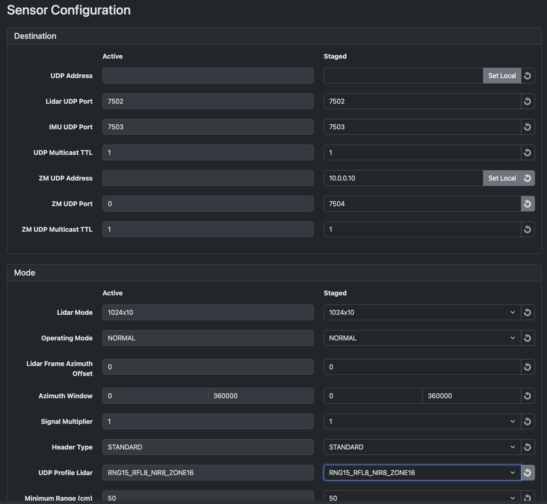
Task: Reset staged ZM UDP Address
Action: [x=528, y=178]
